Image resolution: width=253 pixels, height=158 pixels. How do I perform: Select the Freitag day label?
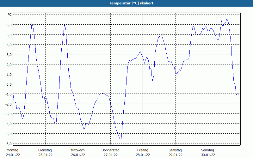tap(143, 150)
